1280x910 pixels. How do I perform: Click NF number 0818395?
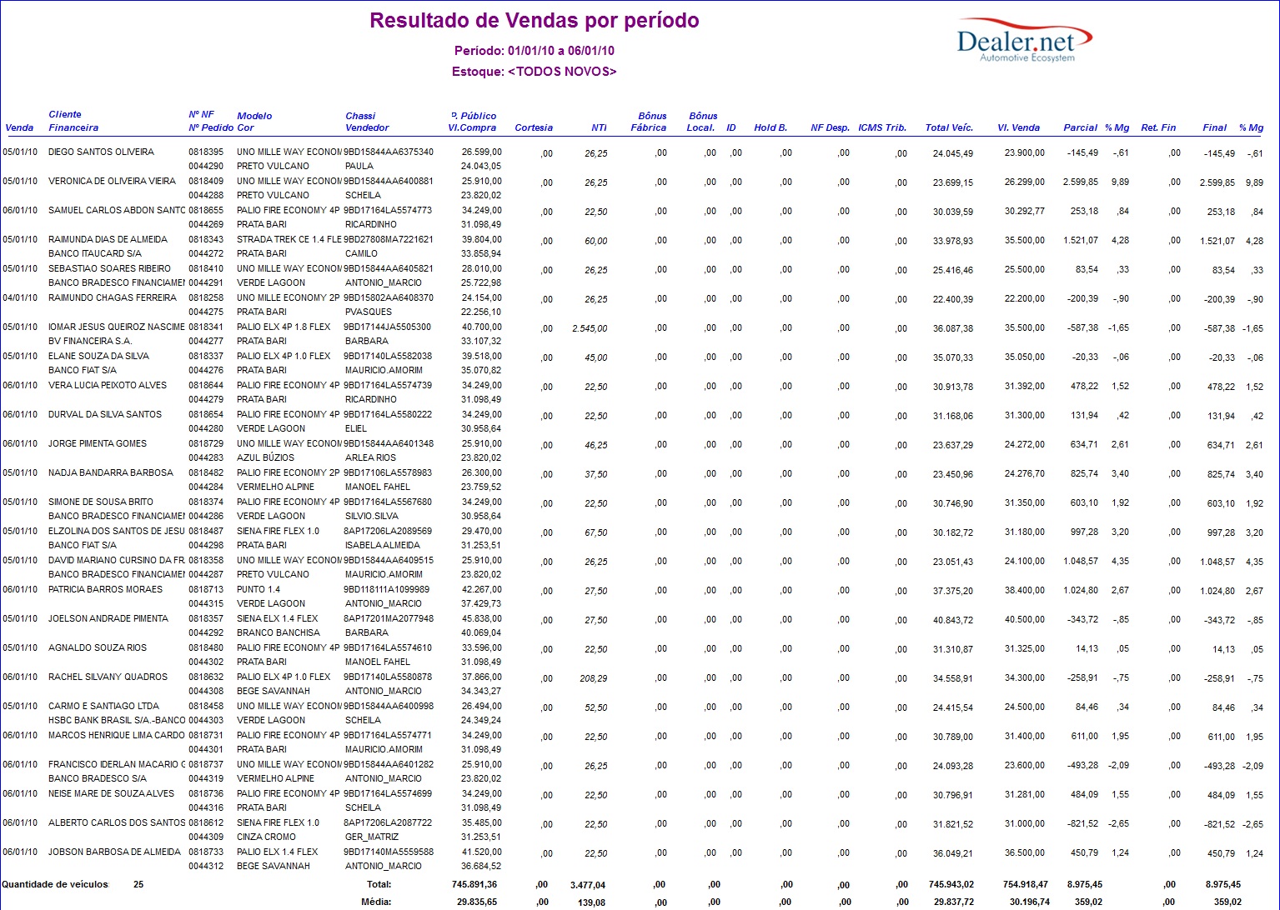[x=206, y=152]
